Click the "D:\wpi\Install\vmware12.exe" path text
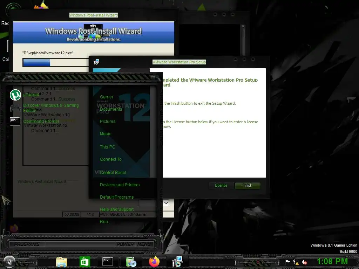The width and height of the screenshot is (359, 269). tap(48, 53)
